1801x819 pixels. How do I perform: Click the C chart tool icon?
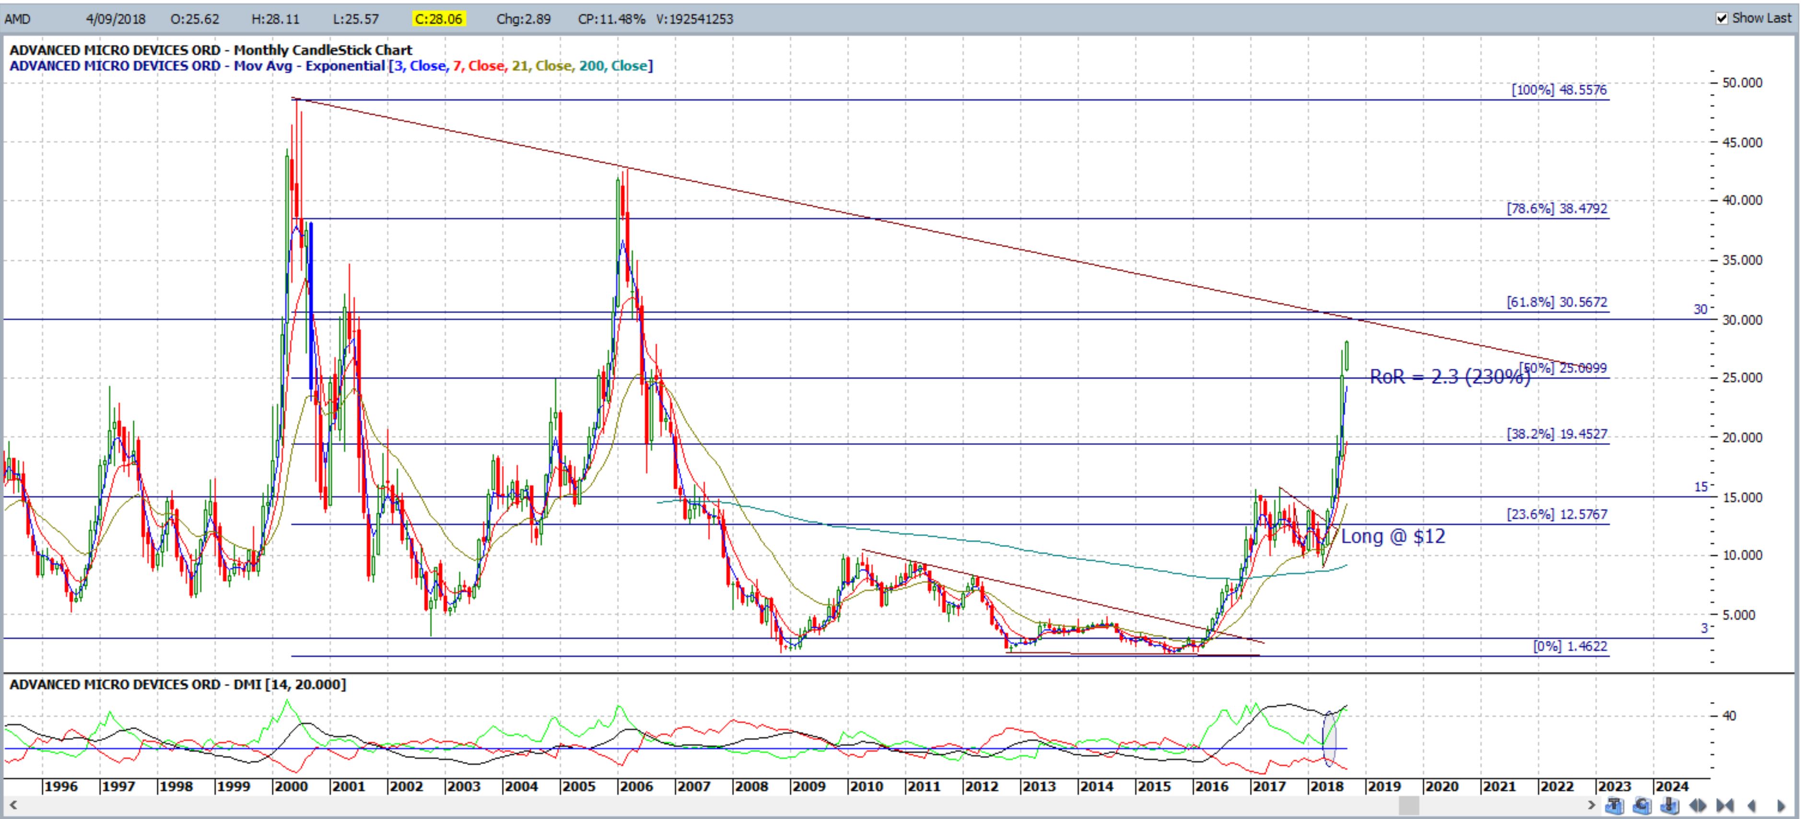[x=1642, y=806]
